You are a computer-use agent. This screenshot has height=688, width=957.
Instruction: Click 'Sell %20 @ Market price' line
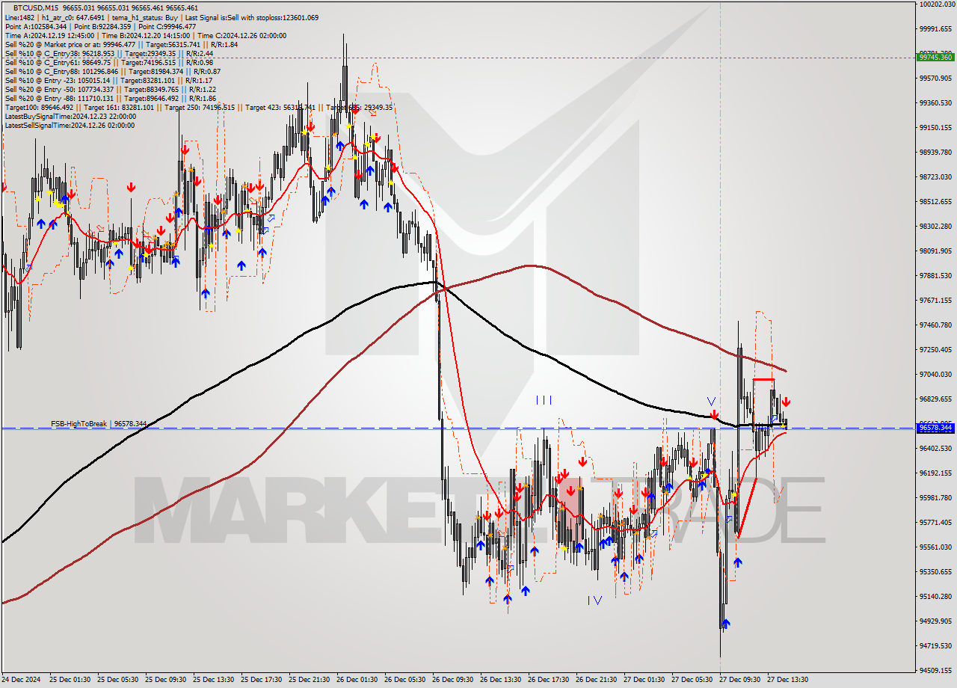[x=121, y=44]
